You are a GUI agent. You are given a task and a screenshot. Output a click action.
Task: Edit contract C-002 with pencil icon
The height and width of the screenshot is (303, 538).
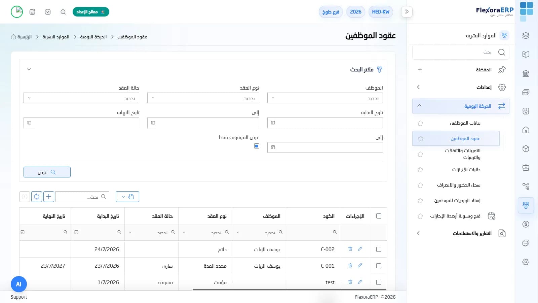click(x=360, y=249)
